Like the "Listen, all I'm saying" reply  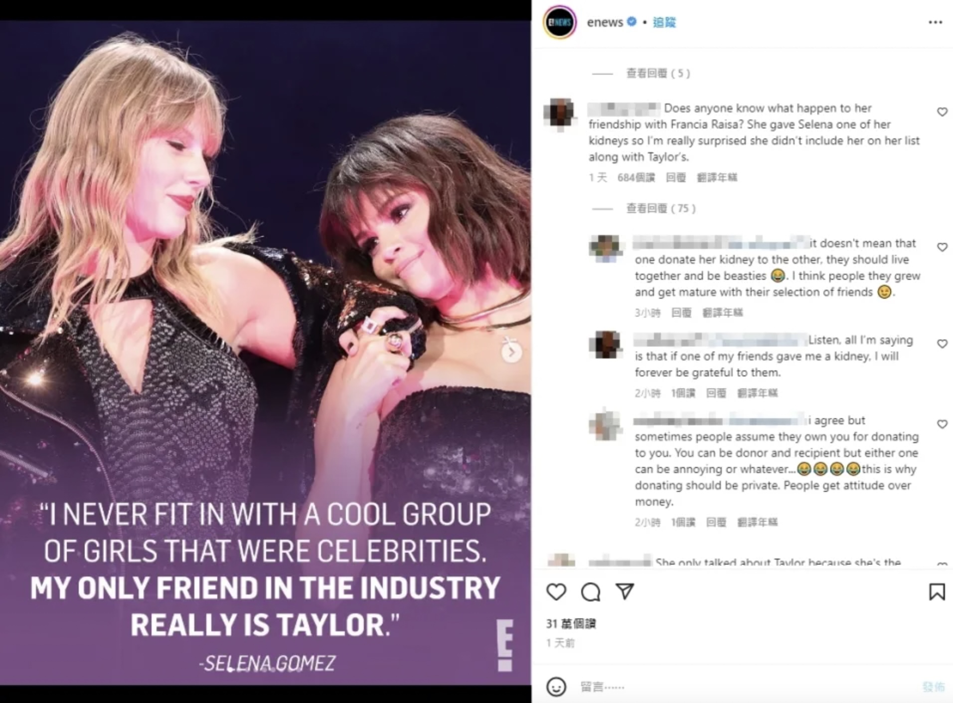(942, 344)
